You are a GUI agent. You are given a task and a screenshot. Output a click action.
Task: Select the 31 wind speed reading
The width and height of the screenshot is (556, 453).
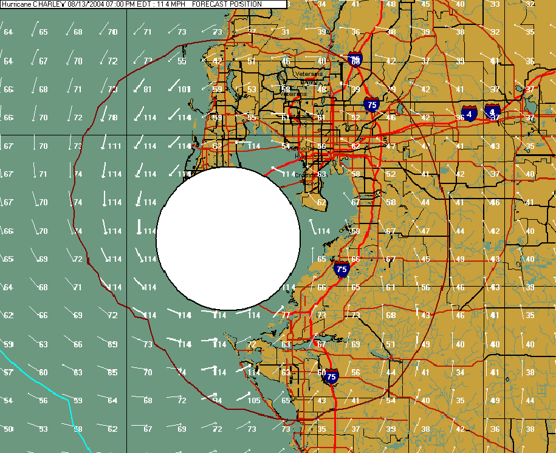[286, 32]
